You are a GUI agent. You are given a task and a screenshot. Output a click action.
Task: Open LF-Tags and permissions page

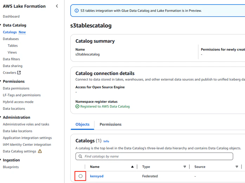click(22, 95)
